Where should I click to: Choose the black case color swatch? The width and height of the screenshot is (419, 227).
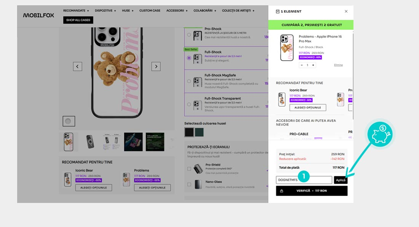189,132
